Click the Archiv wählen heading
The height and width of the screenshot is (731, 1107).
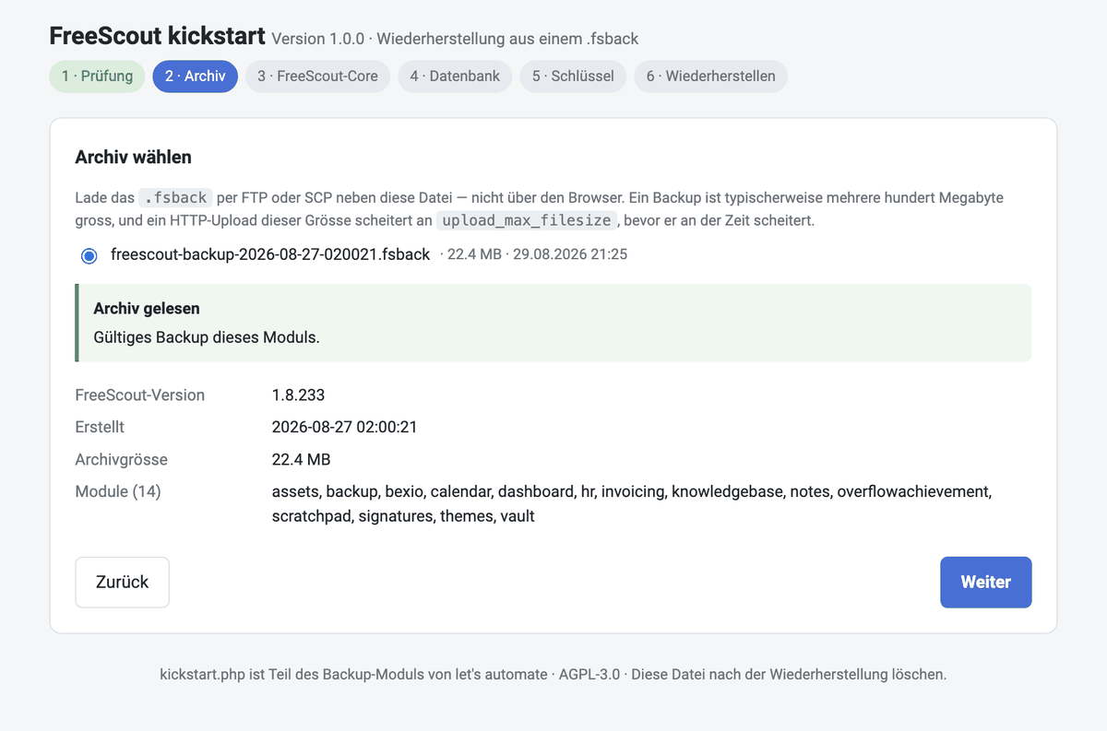click(x=133, y=157)
